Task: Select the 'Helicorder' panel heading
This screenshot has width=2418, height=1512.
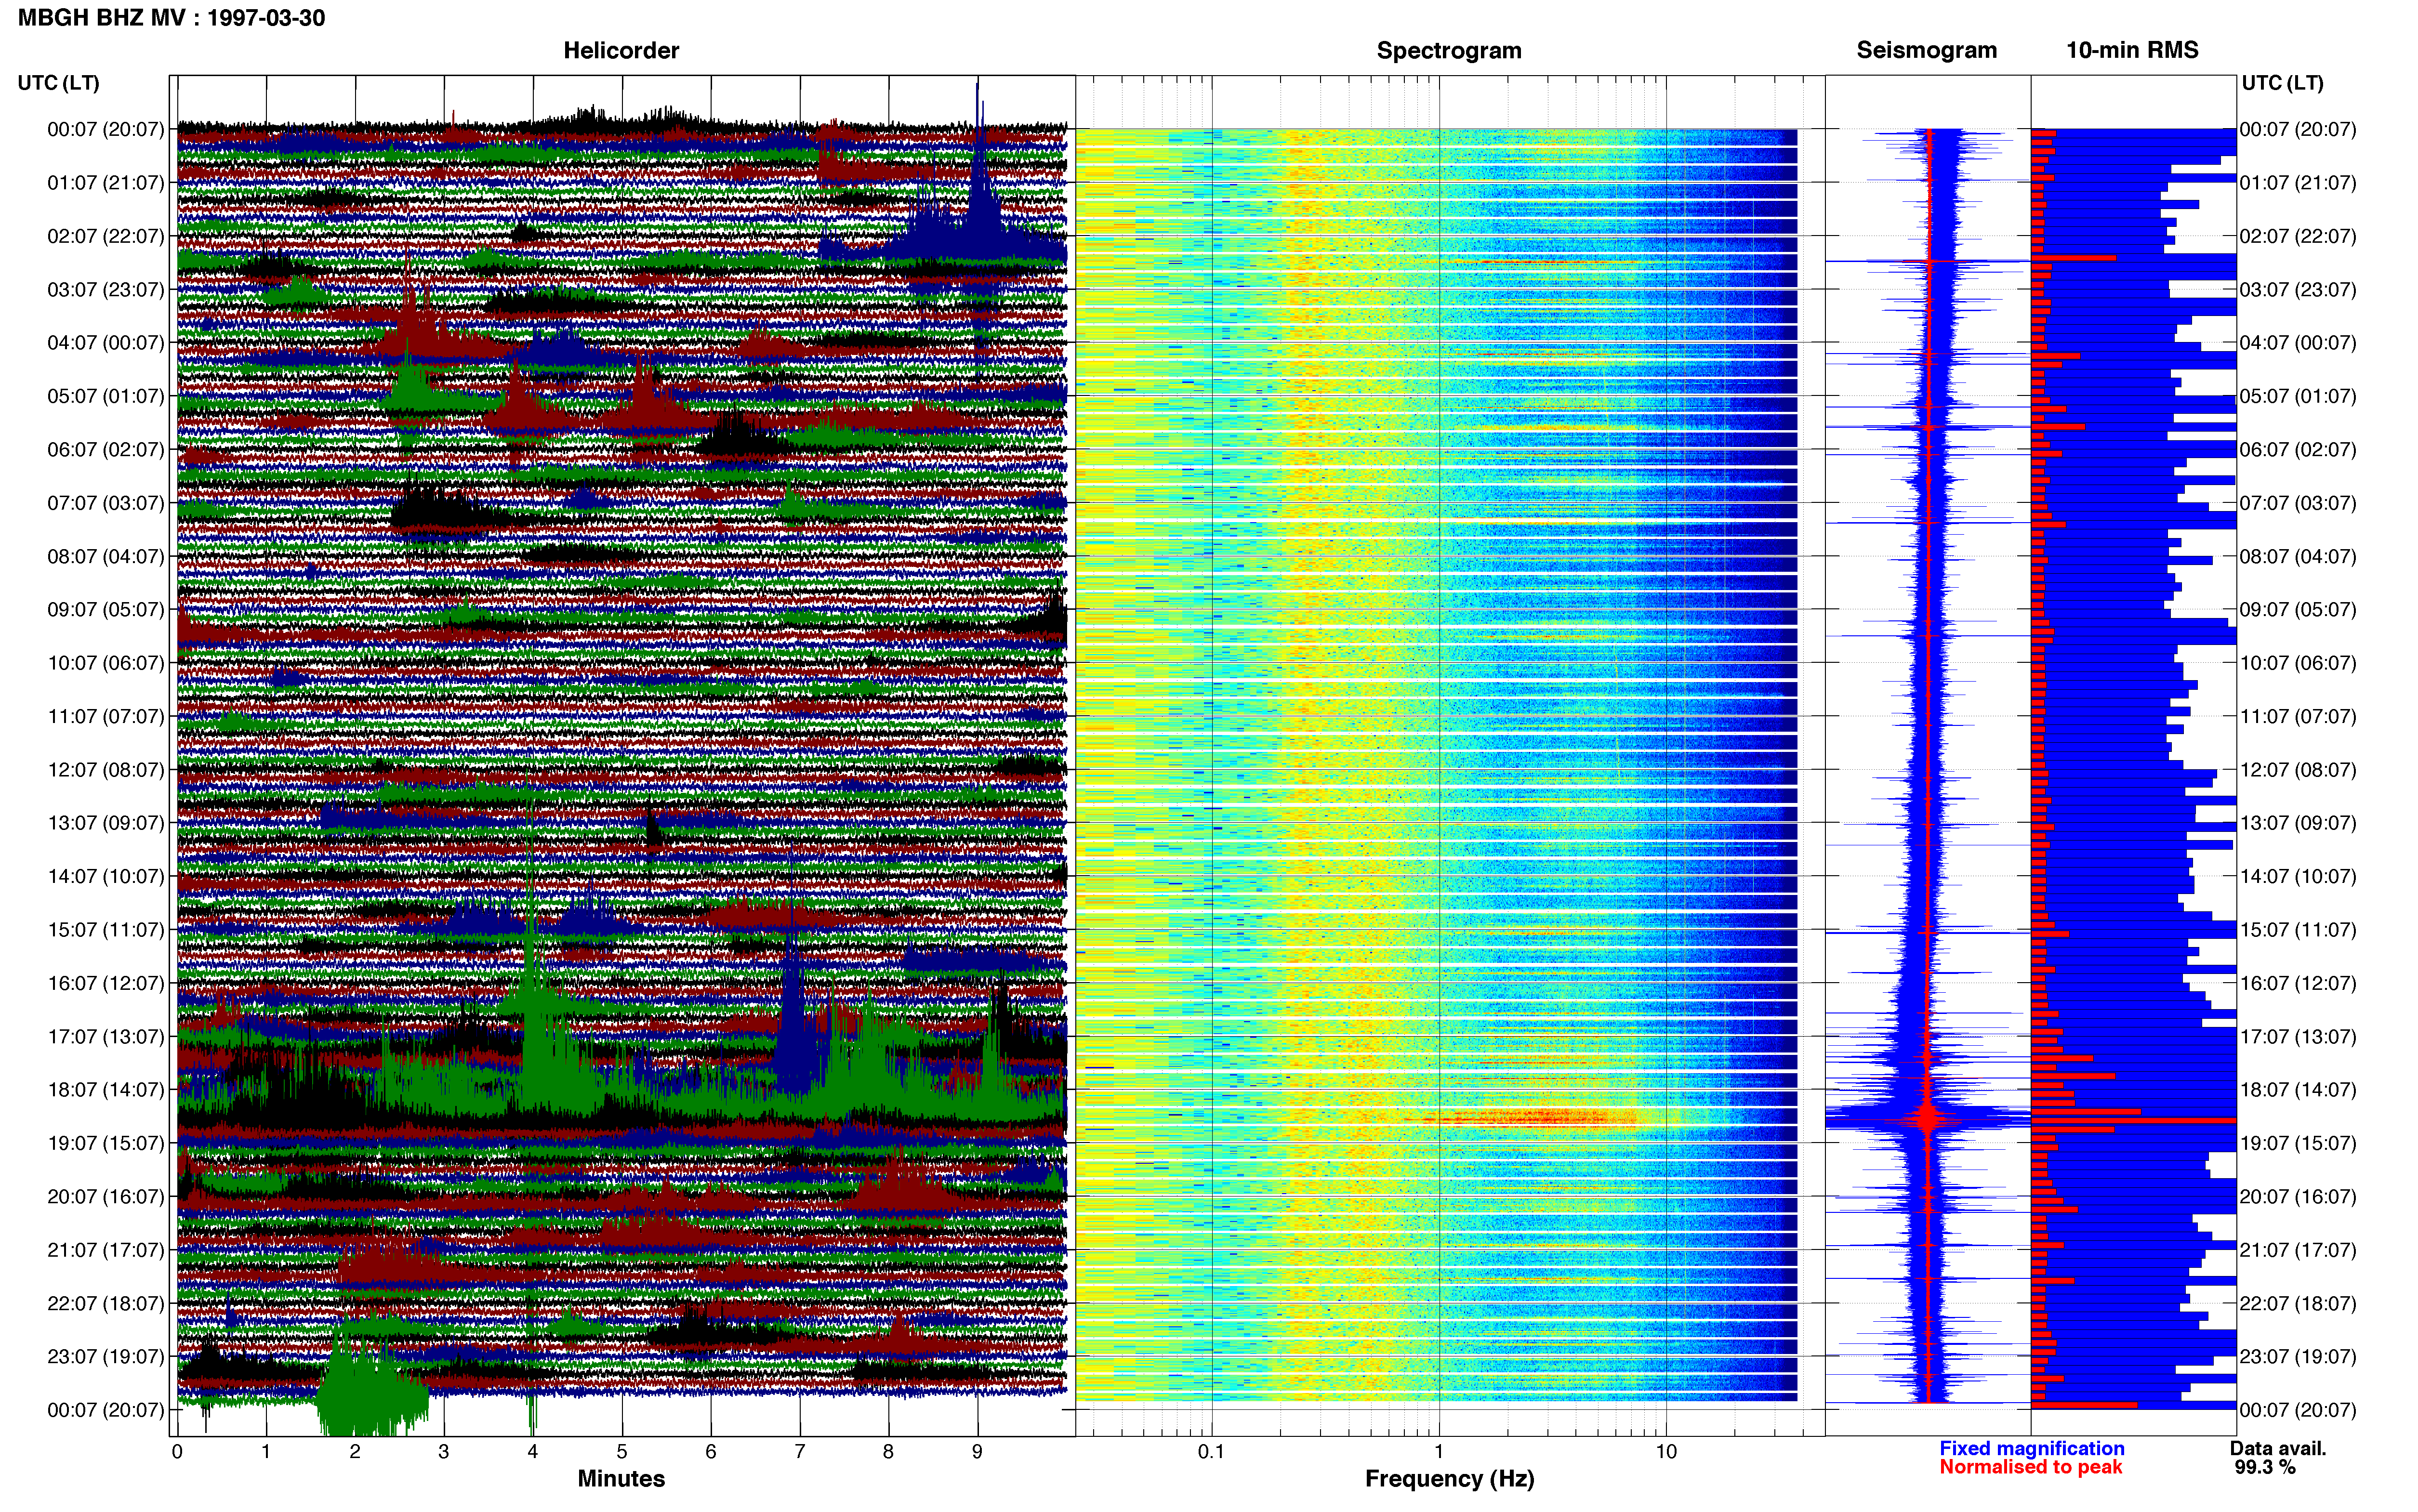Action: tap(620, 50)
